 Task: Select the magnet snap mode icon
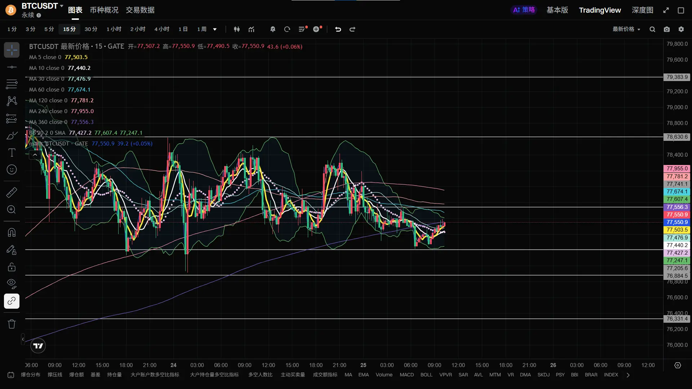click(x=12, y=233)
